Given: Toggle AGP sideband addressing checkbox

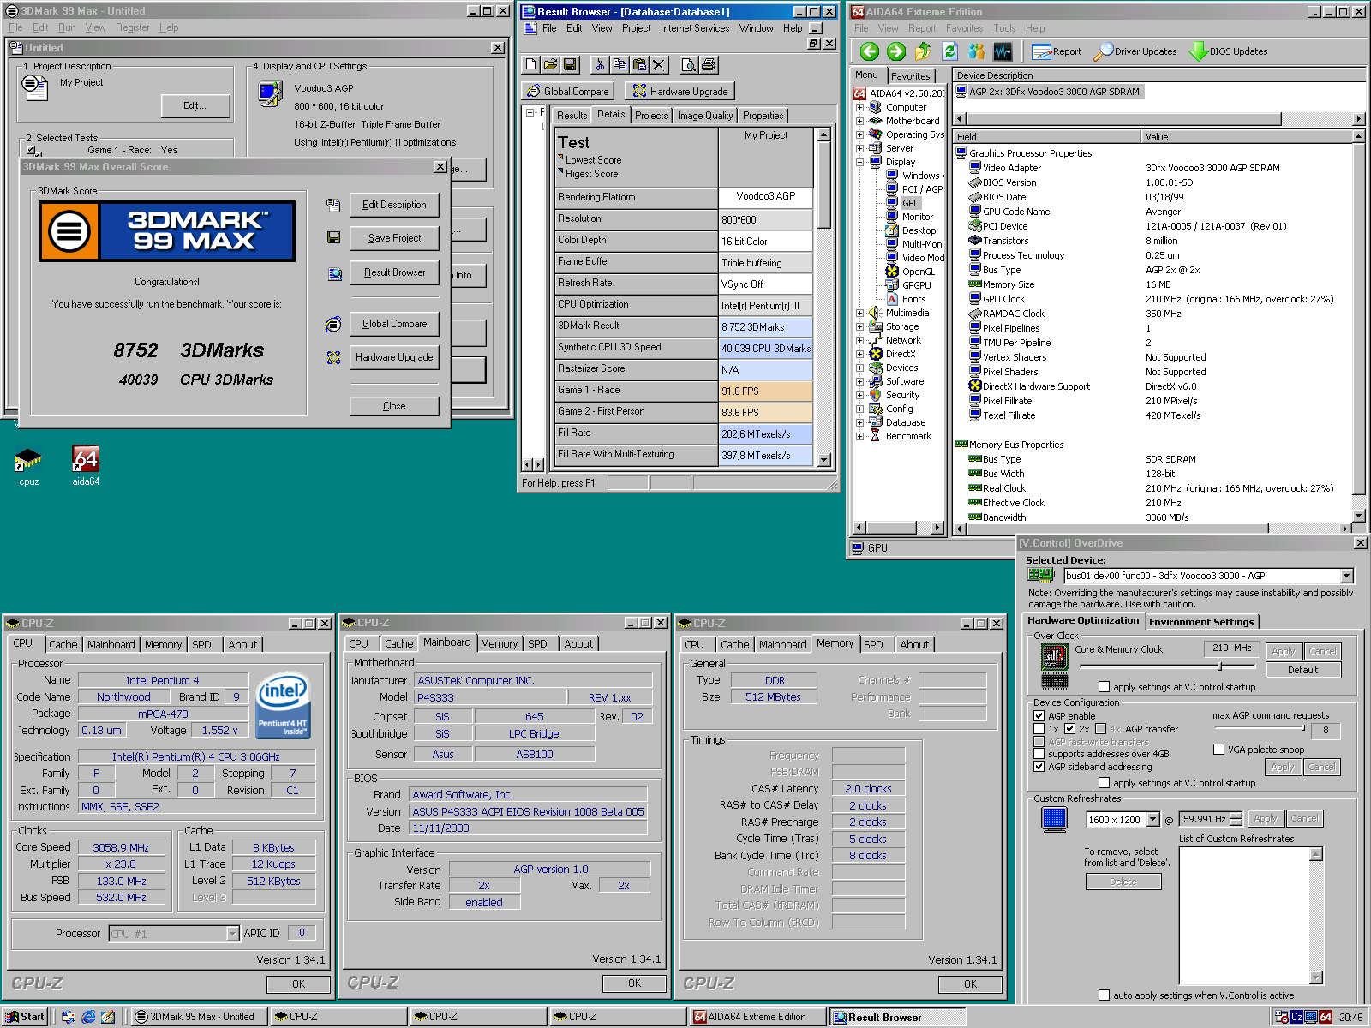Looking at the screenshot, I should click(1039, 767).
